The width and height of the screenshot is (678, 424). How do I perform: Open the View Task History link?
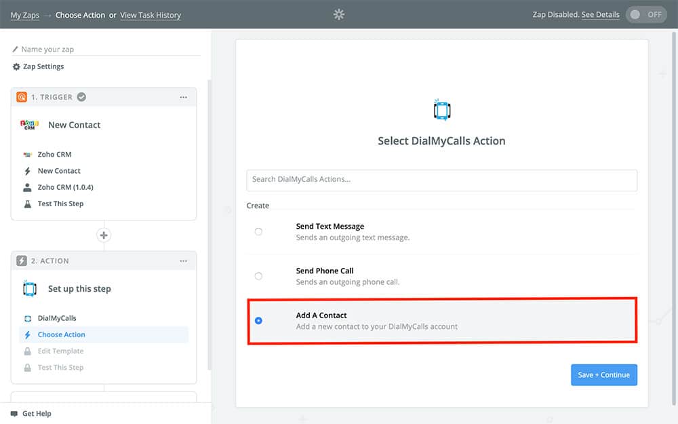(151, 15)
